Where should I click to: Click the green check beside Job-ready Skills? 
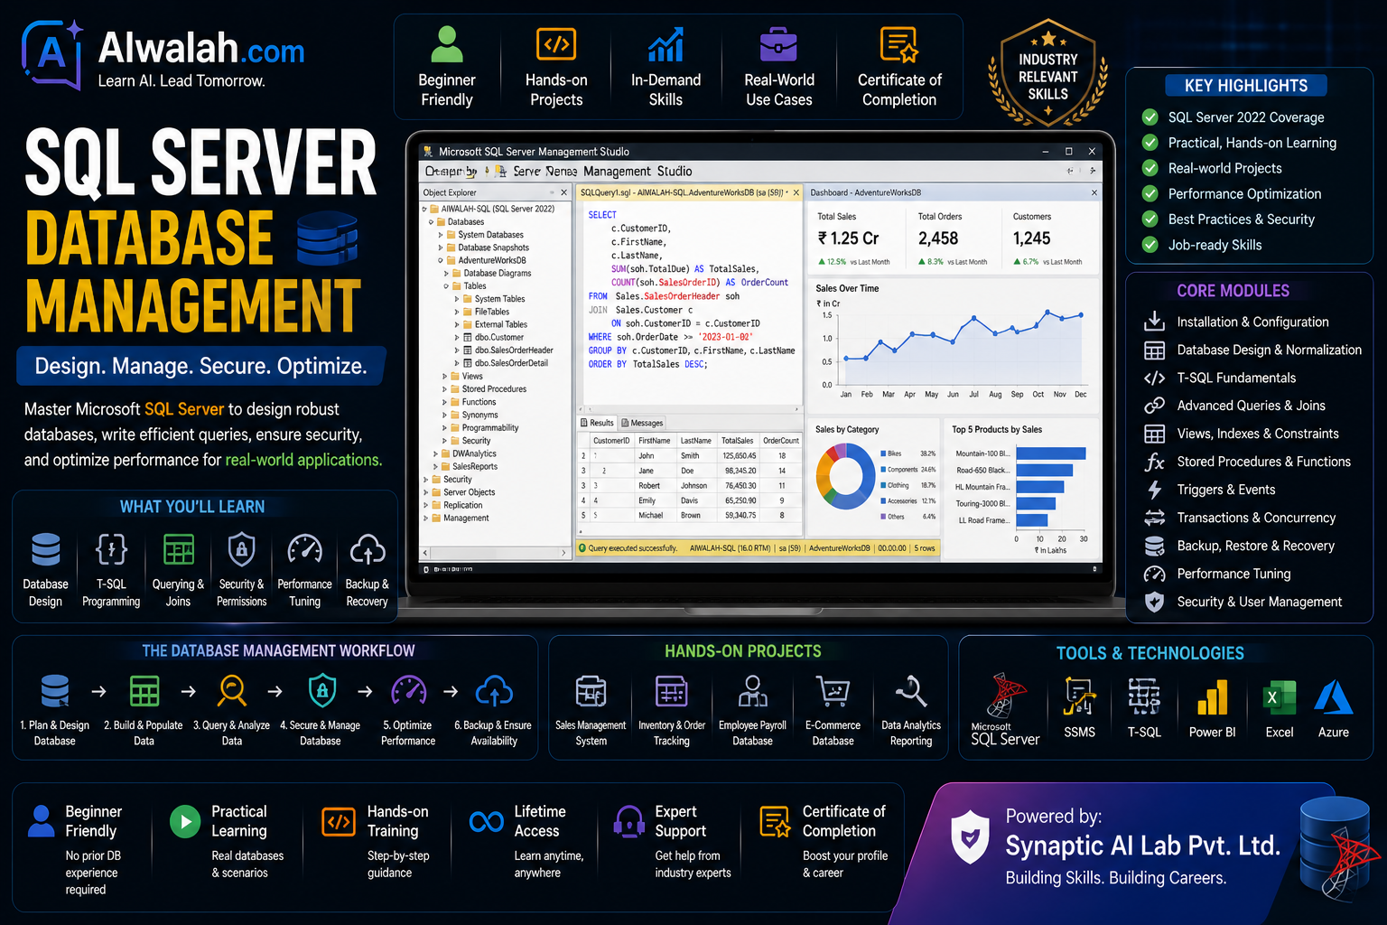pyautogui.click(x=1150, y=244)
